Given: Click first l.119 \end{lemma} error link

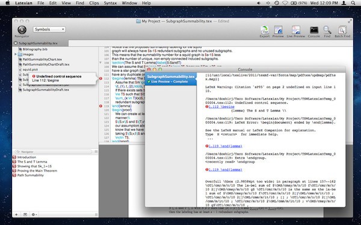Looking at the screenshot, I should (225, 146).
